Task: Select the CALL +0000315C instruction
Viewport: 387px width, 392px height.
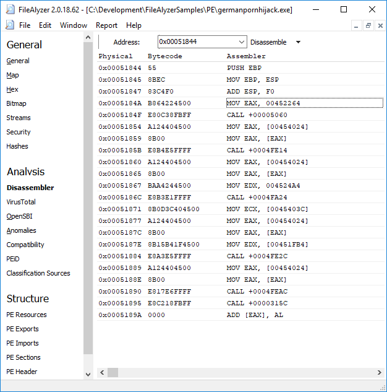Action: pos(257,303)
